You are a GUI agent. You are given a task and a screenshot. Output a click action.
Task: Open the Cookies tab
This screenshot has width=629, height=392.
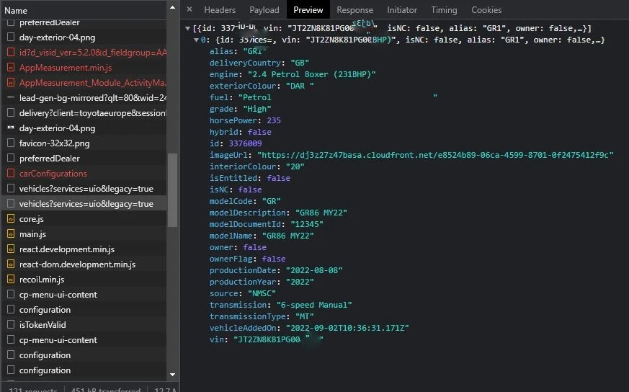[486, 10]
